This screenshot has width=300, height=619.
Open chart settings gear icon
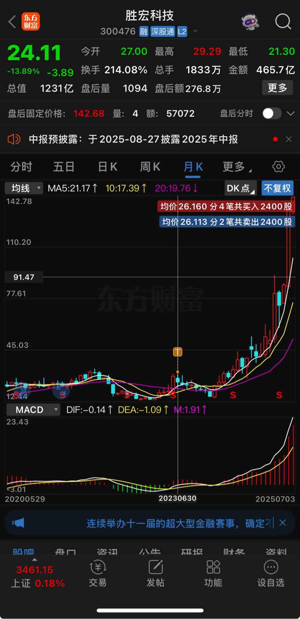279,167
